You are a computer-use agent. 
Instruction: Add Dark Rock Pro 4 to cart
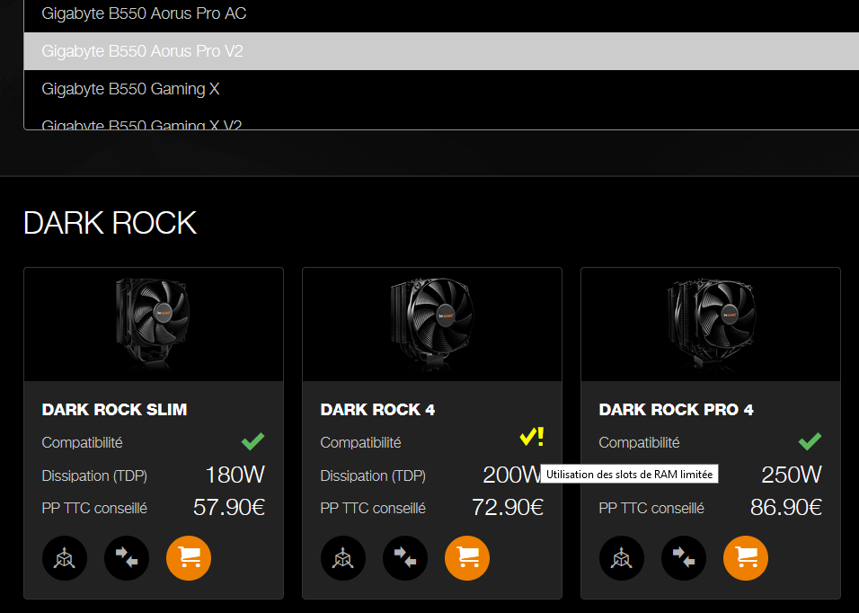pos(745,557)
